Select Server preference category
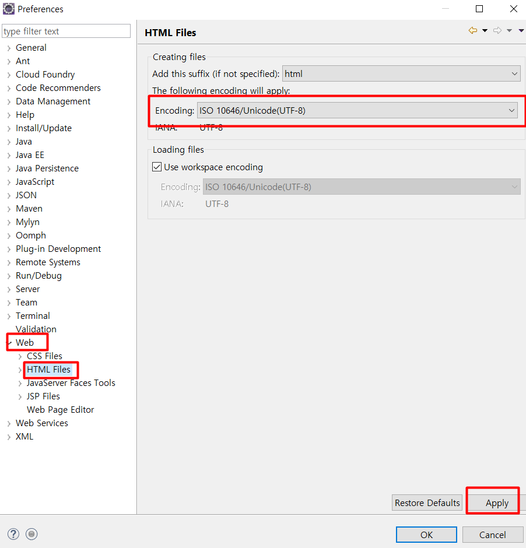 27,289
